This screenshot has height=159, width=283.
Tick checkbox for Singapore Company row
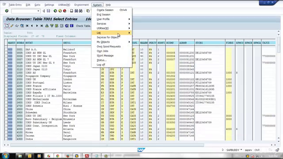6,76
